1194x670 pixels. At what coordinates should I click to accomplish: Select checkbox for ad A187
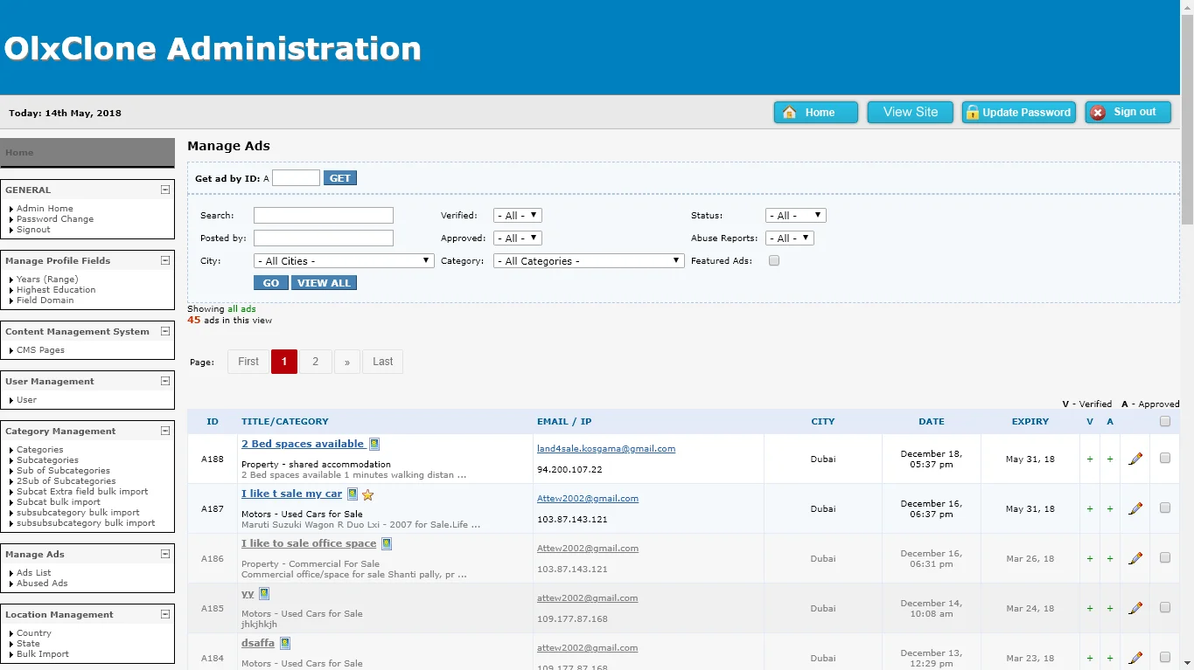click(x=1164, y=508)
